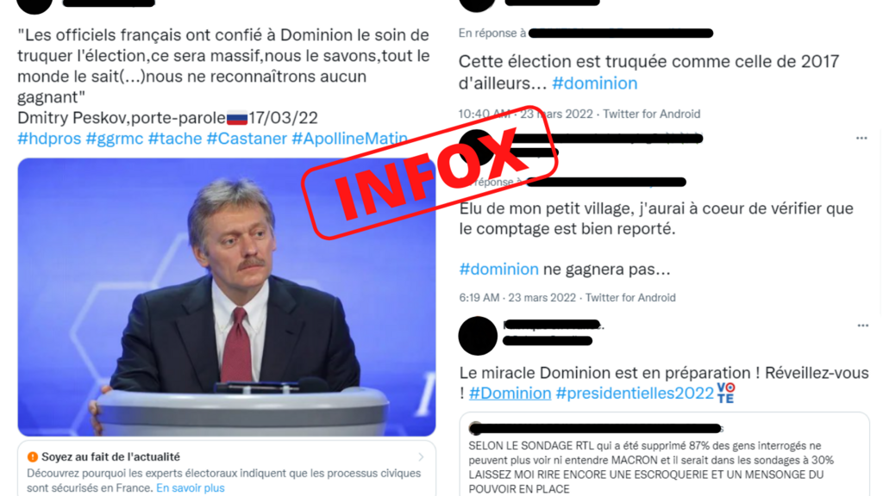This screenshot has height=496, width=883.
Task: Open the quoted 'SELON LE SONDAGE RTL' tweet
Action: [x=665, y=456]
